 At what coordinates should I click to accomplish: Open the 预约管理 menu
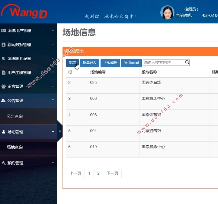28,163
